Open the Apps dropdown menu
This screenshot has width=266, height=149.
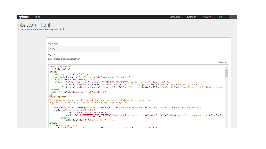pos(39,17)
